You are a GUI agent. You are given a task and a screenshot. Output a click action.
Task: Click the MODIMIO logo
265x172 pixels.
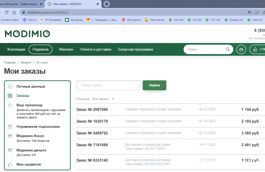(27, 34)
